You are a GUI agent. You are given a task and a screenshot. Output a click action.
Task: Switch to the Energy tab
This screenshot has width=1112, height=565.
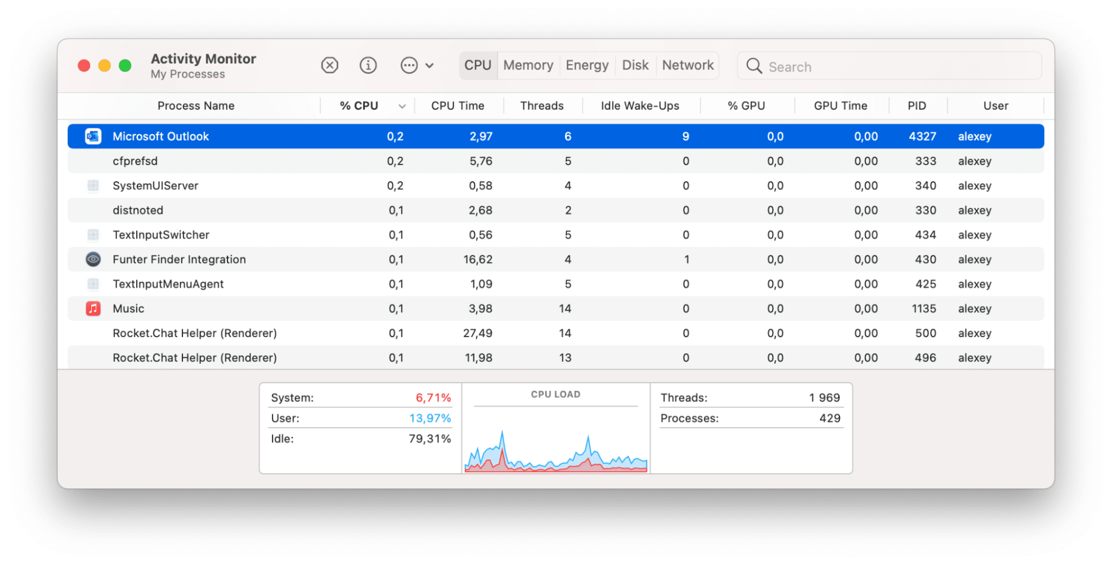click(x=587, y=66)
